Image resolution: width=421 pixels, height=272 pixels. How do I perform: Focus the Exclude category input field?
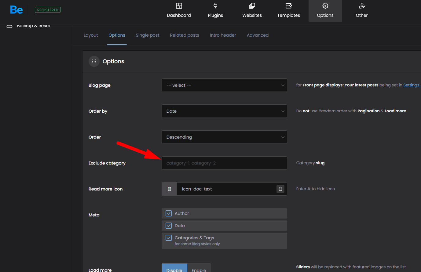(x=224, y=163)
